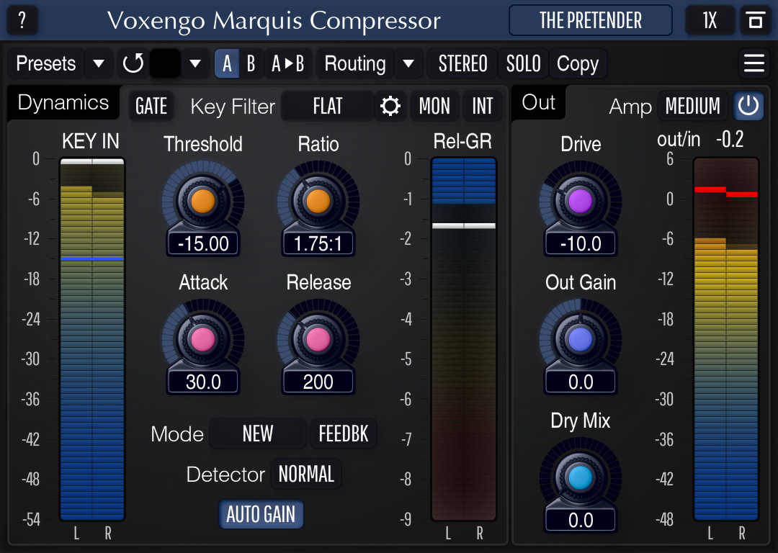Copy settings using the A▶B icon
The width and height of the screenshot is (778, 553).
tap(288, 63)
